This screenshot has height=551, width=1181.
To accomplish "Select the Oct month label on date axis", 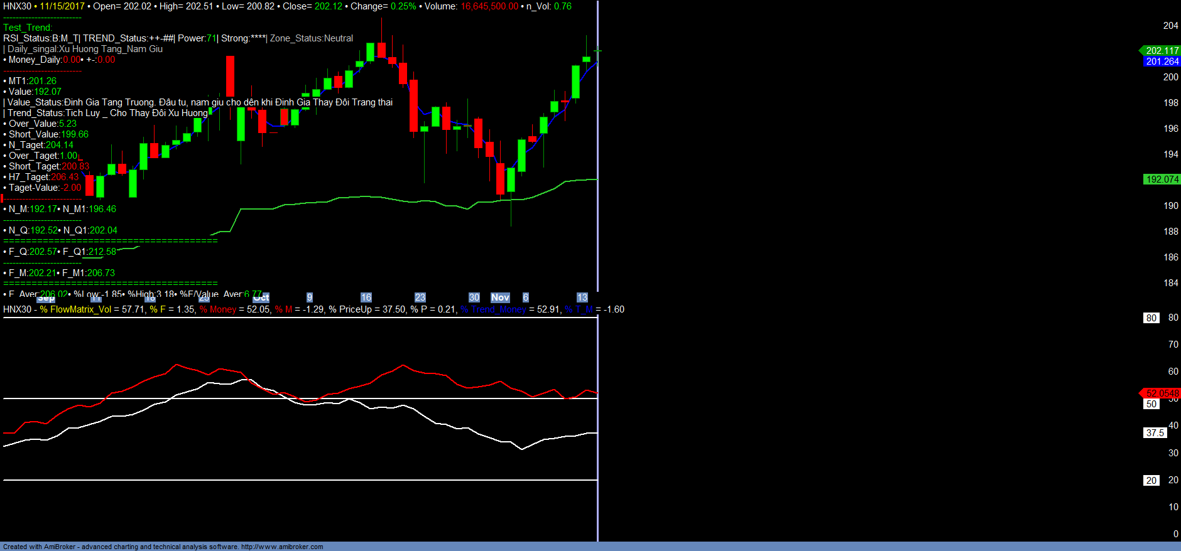I will 261,297.
